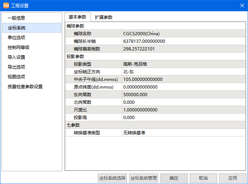The width and height of the screenshot is (248, 184).
Task: Click the 椭球扁率倒数 value 298.257222101
Action: [x=184, y=49]
